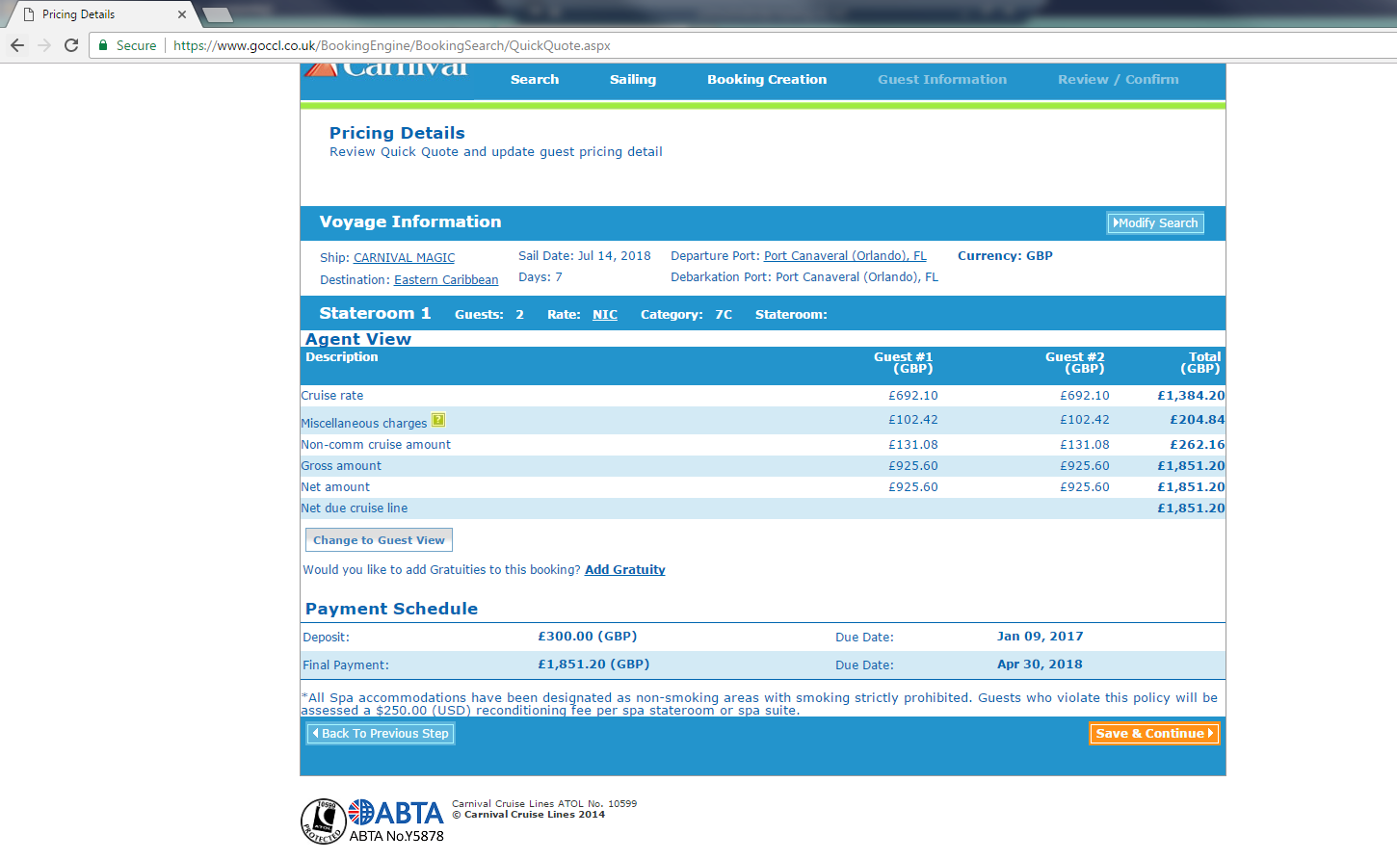Viewport: 1397px width, 860px height.
Task: Click the Gross amount total £1,851.20
Action: [1191, 466]
